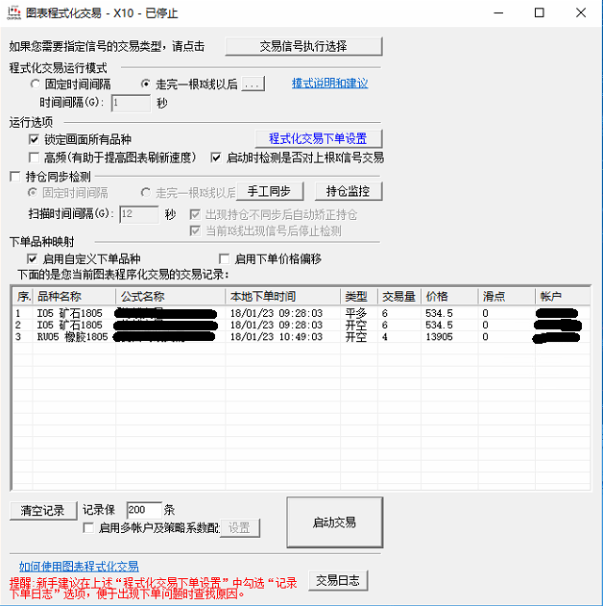
Task: Click 帐户 column header
Action: tap(563, 297)
